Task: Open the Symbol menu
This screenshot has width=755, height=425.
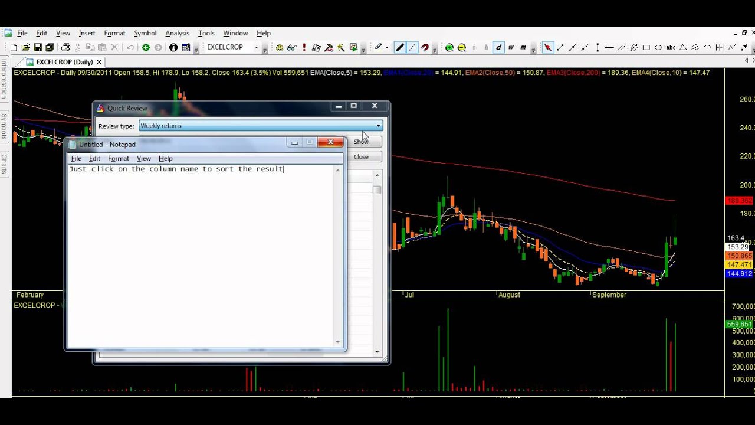Action: (x=145, y=33)
